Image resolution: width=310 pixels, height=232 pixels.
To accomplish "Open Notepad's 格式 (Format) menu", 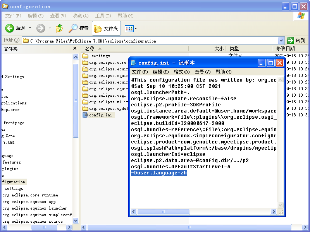I will (x=181, y=72).
